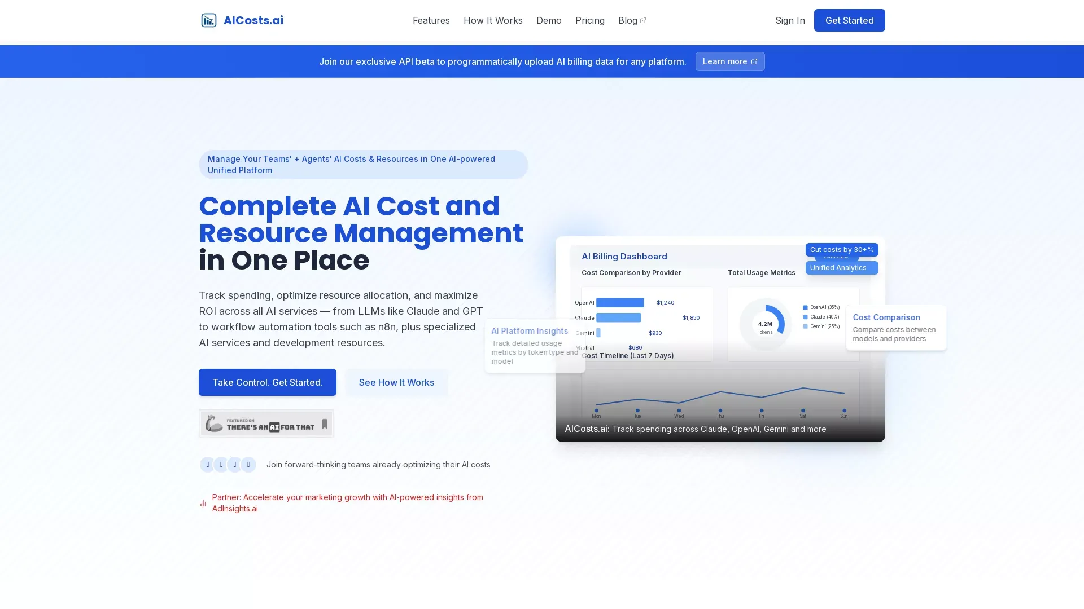Screen dimensions: 1084x609
Task: Open the Cost Comparison card
Action: [x=896, y=328]
